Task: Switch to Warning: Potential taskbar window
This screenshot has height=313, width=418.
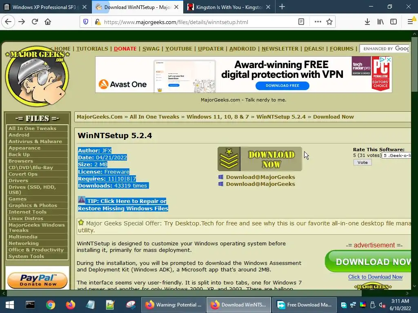Action: tap(173, 305)
